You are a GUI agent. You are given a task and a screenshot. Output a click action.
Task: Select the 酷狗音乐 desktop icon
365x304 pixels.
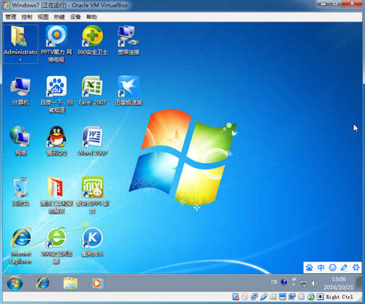click(x=92, y=238)
